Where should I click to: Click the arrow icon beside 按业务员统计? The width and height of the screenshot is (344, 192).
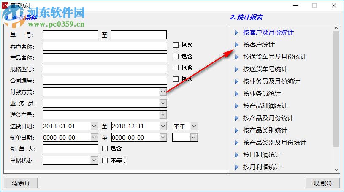click(236, 94)
